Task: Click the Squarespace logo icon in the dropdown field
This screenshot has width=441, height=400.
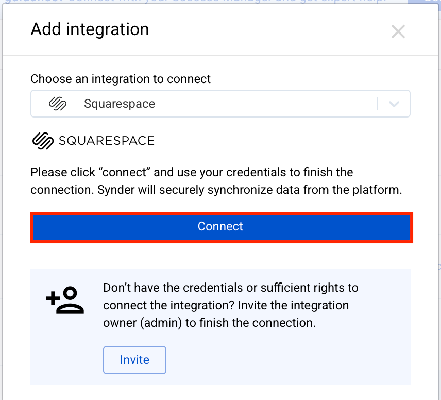Action: point(58,103)
